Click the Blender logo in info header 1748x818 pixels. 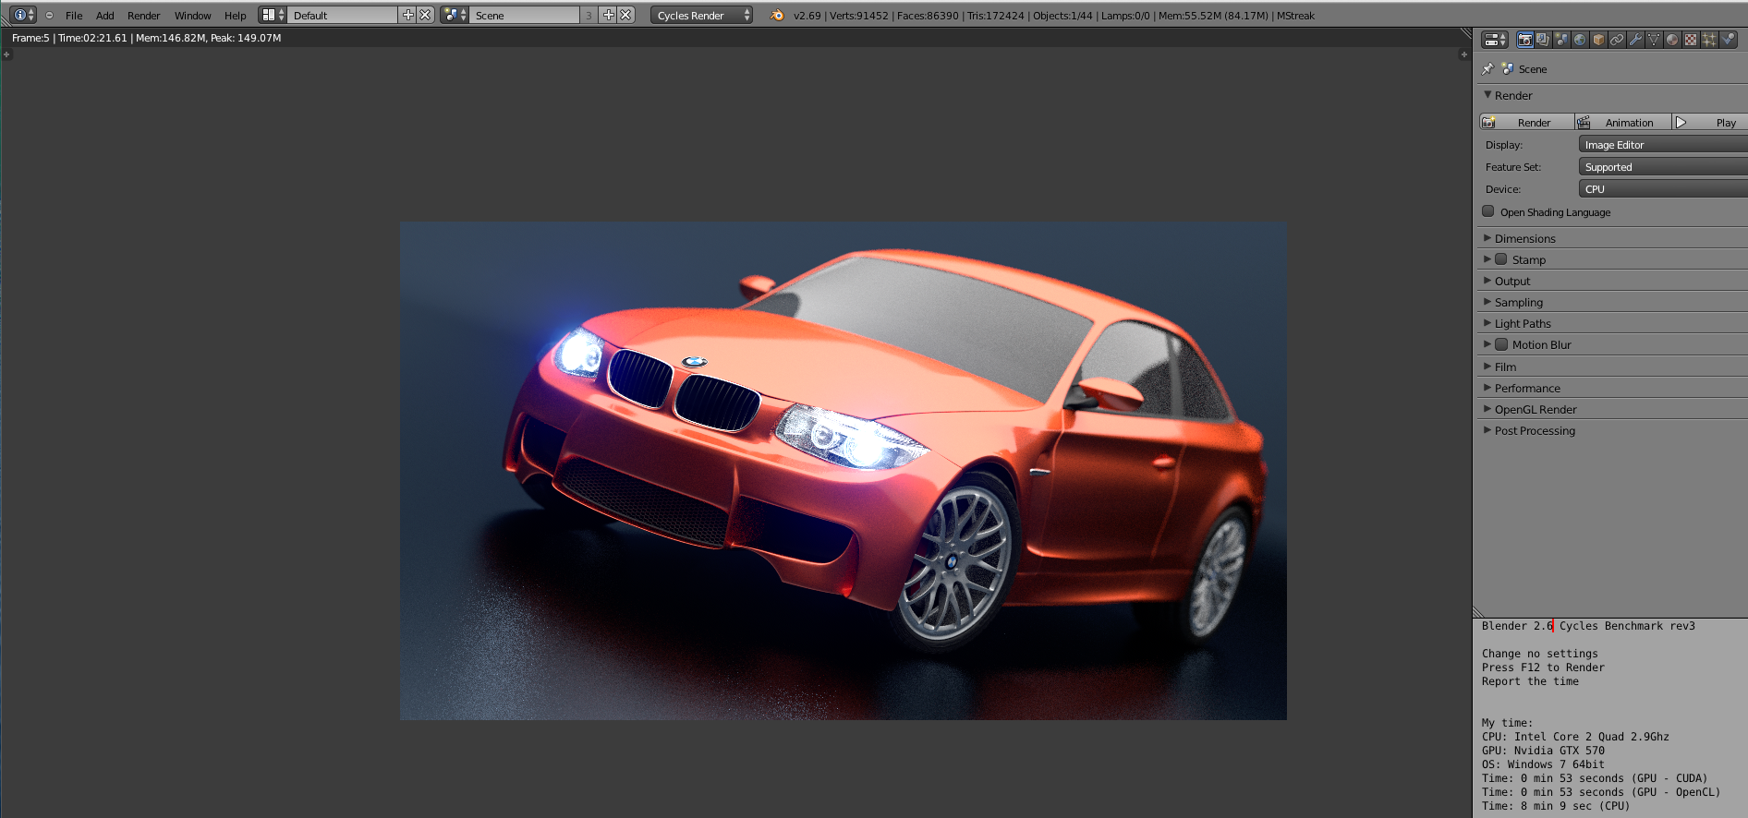coord(777,15)
